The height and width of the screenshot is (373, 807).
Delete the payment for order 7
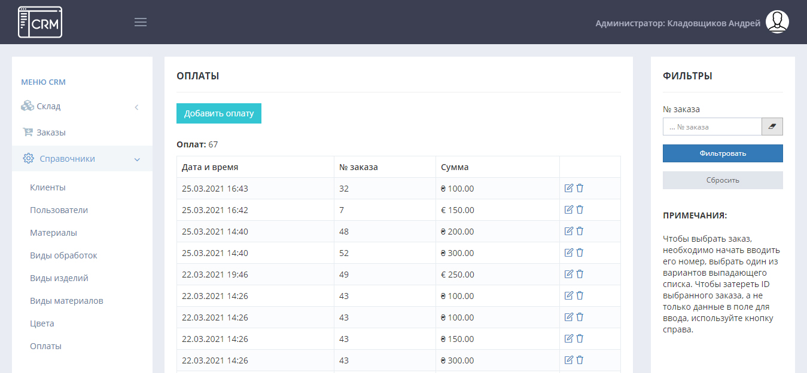click(x=580, y=209)
